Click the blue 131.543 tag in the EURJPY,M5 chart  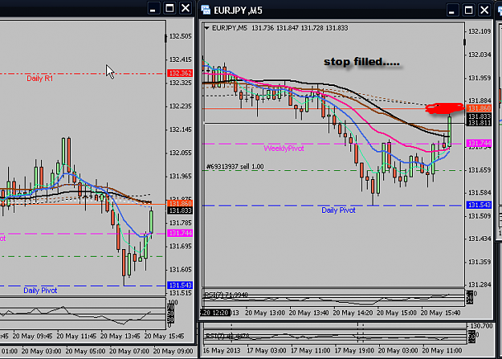coord(479,205)
